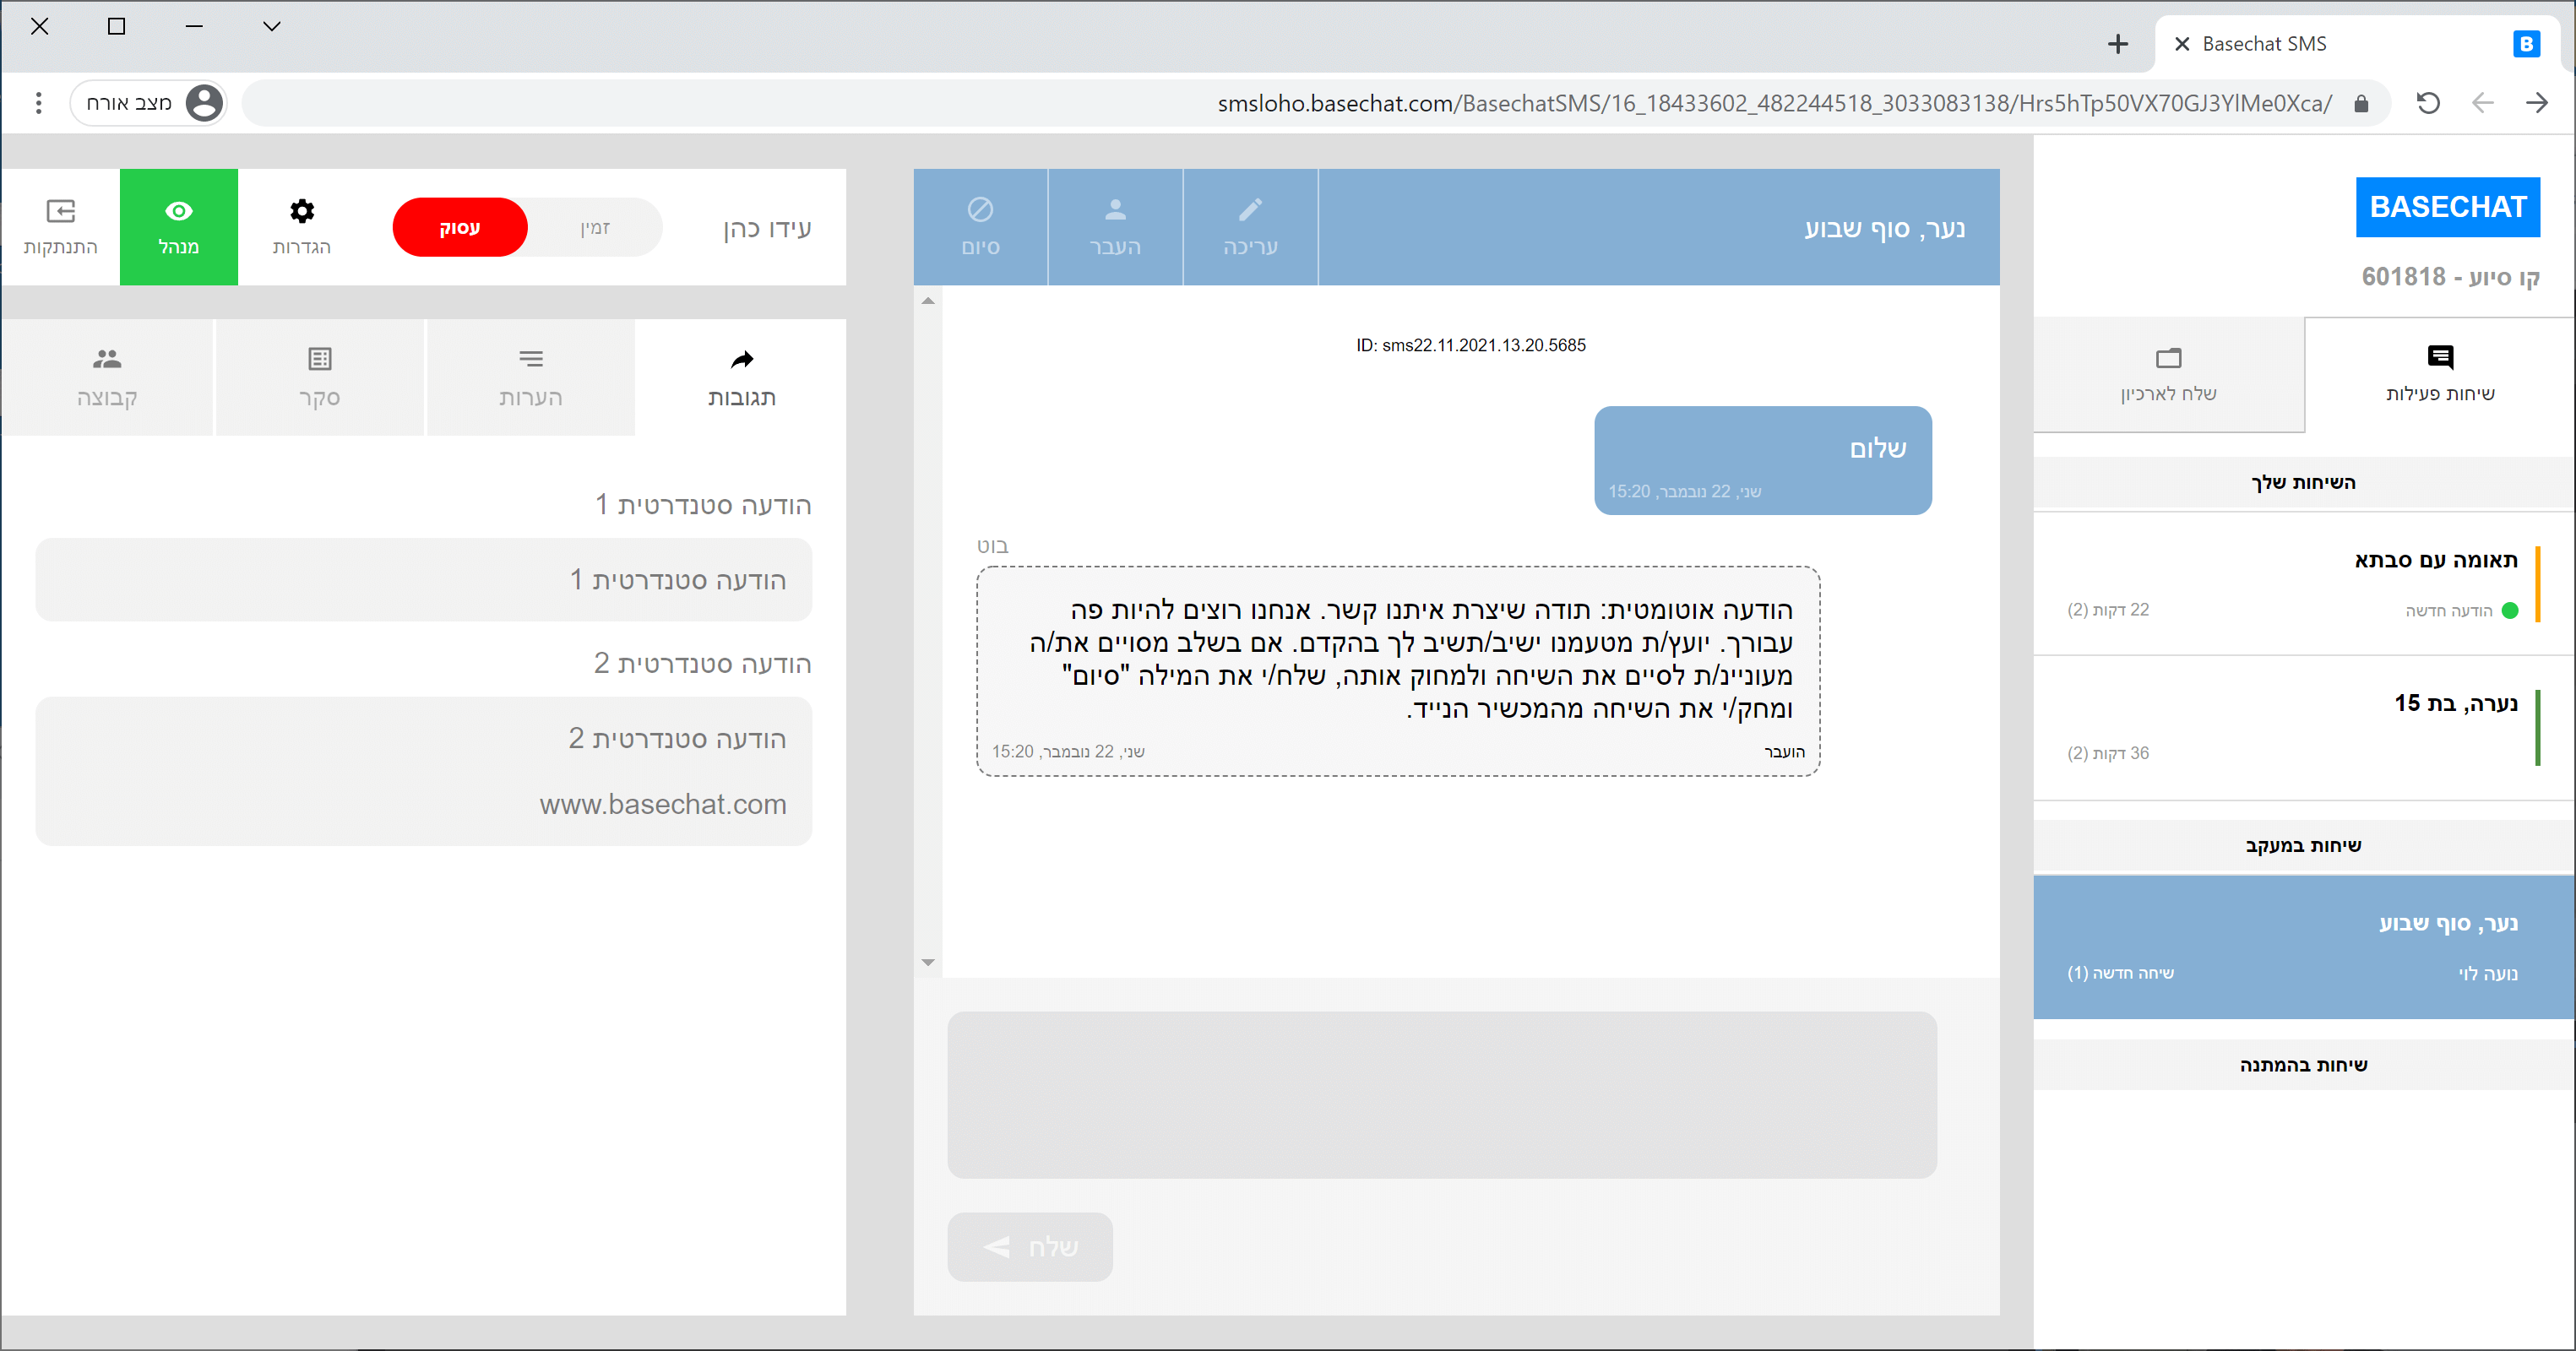Open הגדרות settings gear icon
Image resolution: width=2576 pixels, height=1351 pixels.
pyautogui.click(x=301, y=211)
